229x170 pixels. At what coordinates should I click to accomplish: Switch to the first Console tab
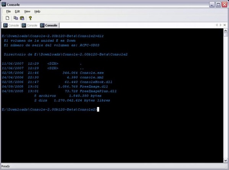(11, 26)
